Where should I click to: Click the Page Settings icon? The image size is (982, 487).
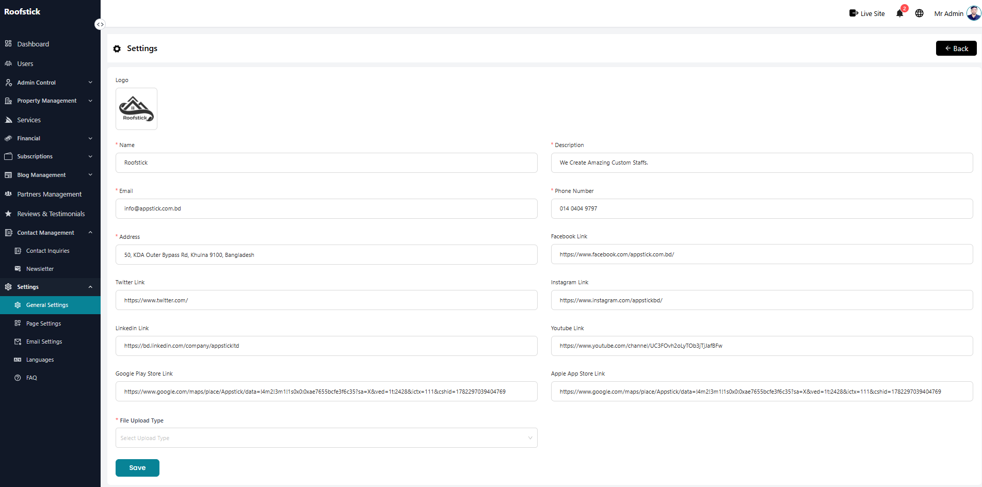click(18, 323)
